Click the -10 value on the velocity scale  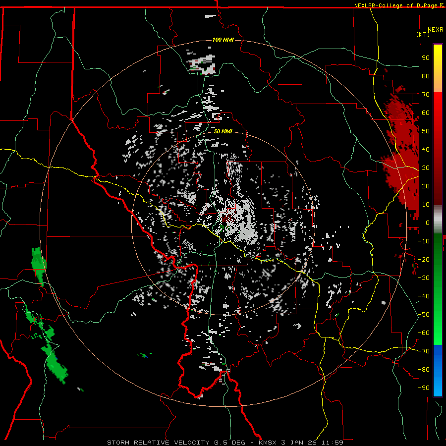pyautogui.click(x=424, y=241)
